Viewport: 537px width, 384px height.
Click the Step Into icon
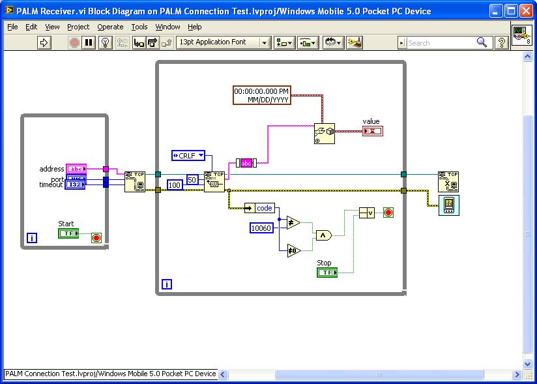[x=139, y=42]
